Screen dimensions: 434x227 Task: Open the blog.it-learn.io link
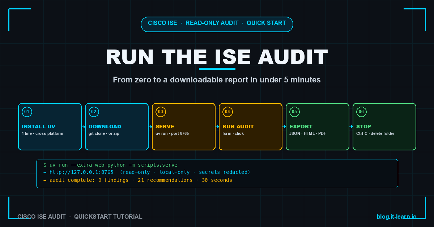(x=397, y=217)
